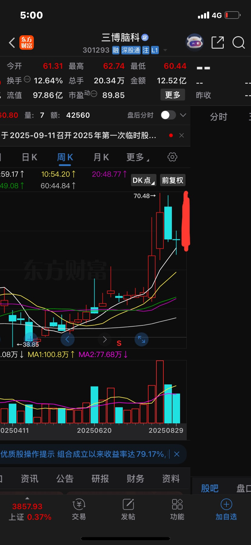Tap the MA1:100.8万 volume indicator label
251x545 pixels.
51,355
